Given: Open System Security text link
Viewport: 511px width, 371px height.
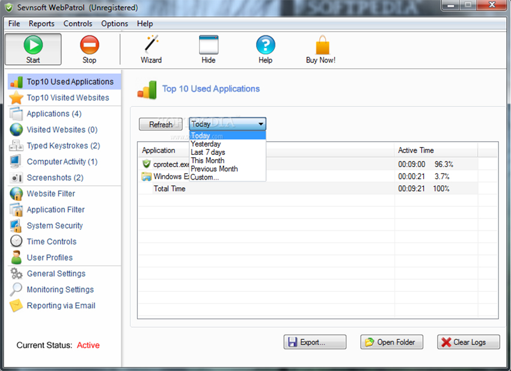Looking at the screenshot, I should pyautogui.click(x=55, y=226).
